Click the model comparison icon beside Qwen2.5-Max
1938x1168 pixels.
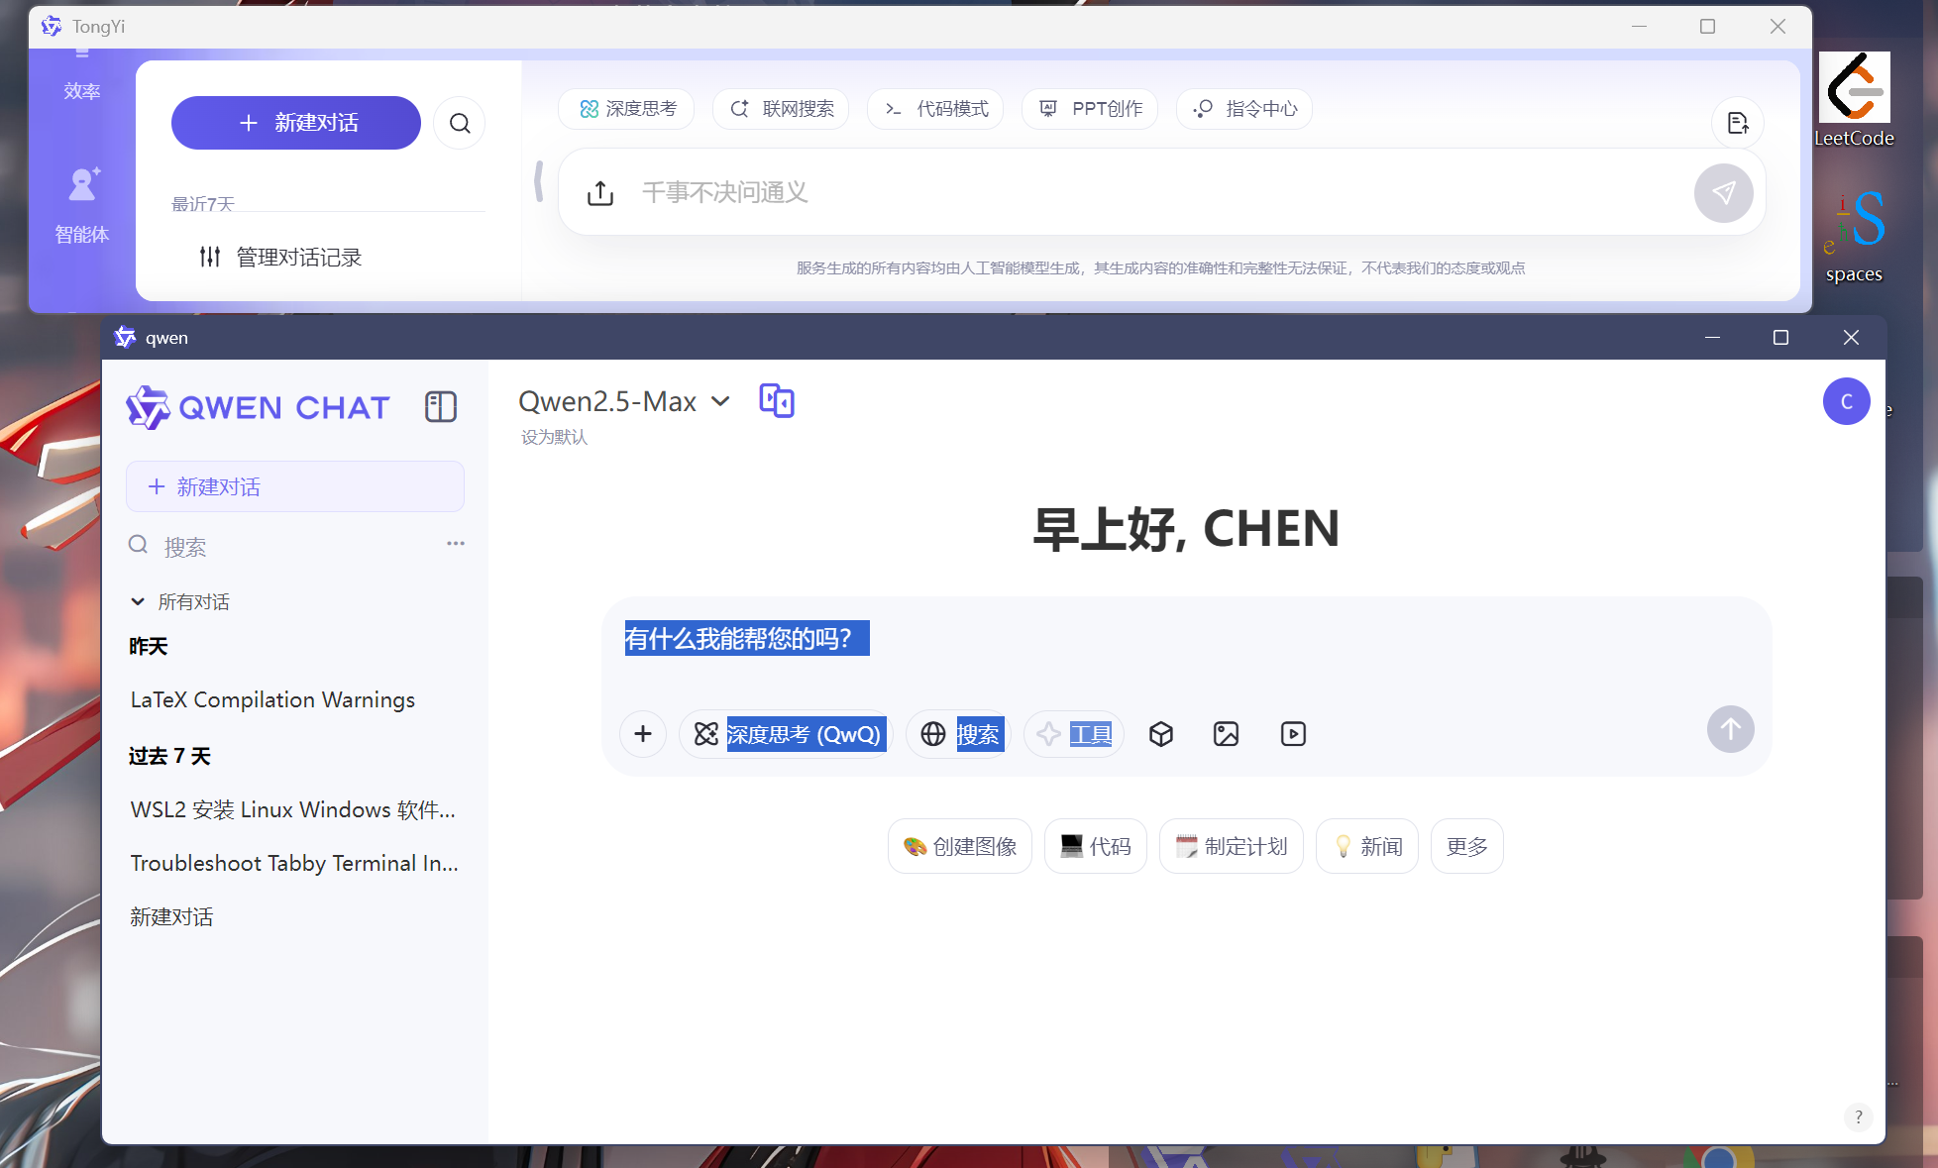(x=776, y=401)
